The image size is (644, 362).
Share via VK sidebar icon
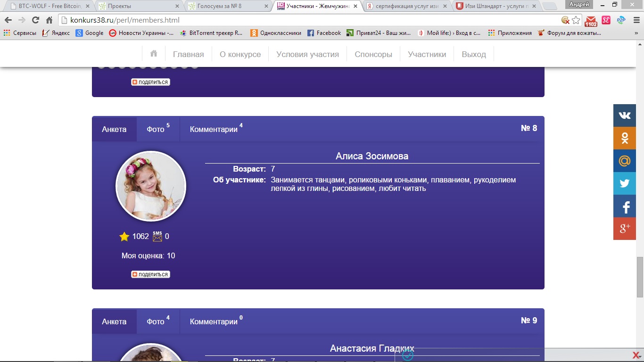click(625, 115)
